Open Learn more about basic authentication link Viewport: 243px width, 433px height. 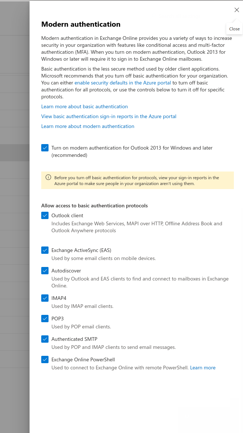85,106
